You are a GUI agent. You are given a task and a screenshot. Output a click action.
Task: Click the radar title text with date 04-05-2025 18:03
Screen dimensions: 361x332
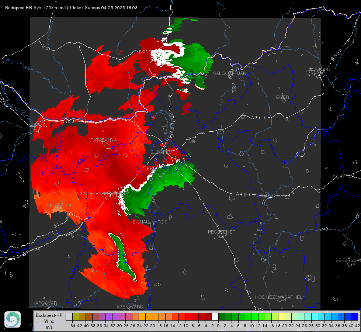click(71, 8)
